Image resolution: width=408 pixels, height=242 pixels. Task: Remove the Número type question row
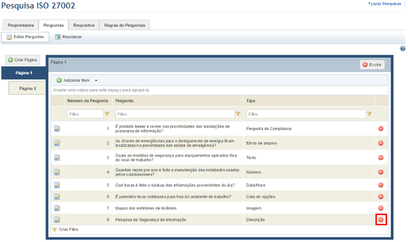pos(381,172)
